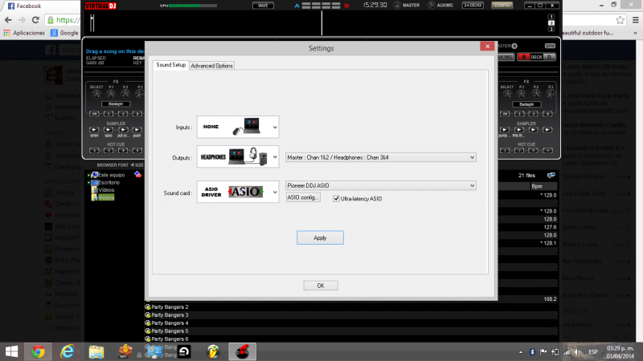Open the Inputs image dropdown
643x361 pixels.
[x=238, y=127]
